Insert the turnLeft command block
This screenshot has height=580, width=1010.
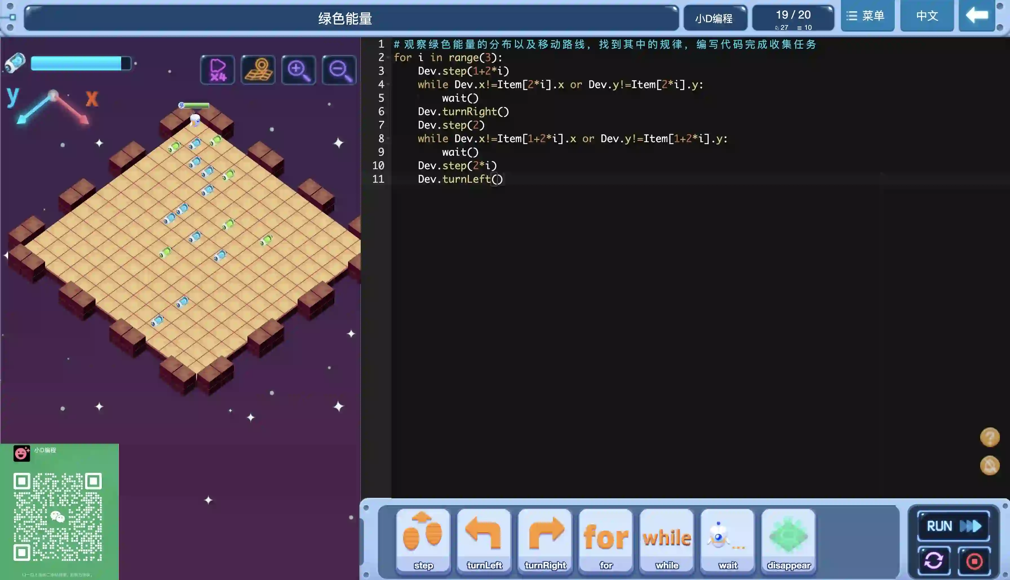pyautogui.click(x=484, y=540)
